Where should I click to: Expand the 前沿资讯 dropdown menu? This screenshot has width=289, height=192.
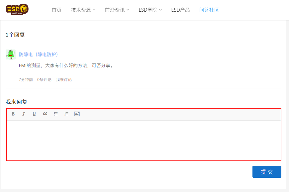[117, 10]
